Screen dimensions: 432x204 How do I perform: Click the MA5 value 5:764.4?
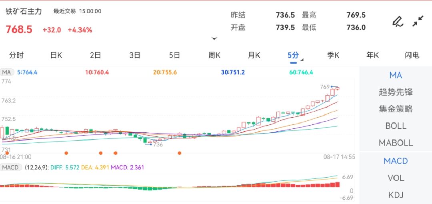27,72
